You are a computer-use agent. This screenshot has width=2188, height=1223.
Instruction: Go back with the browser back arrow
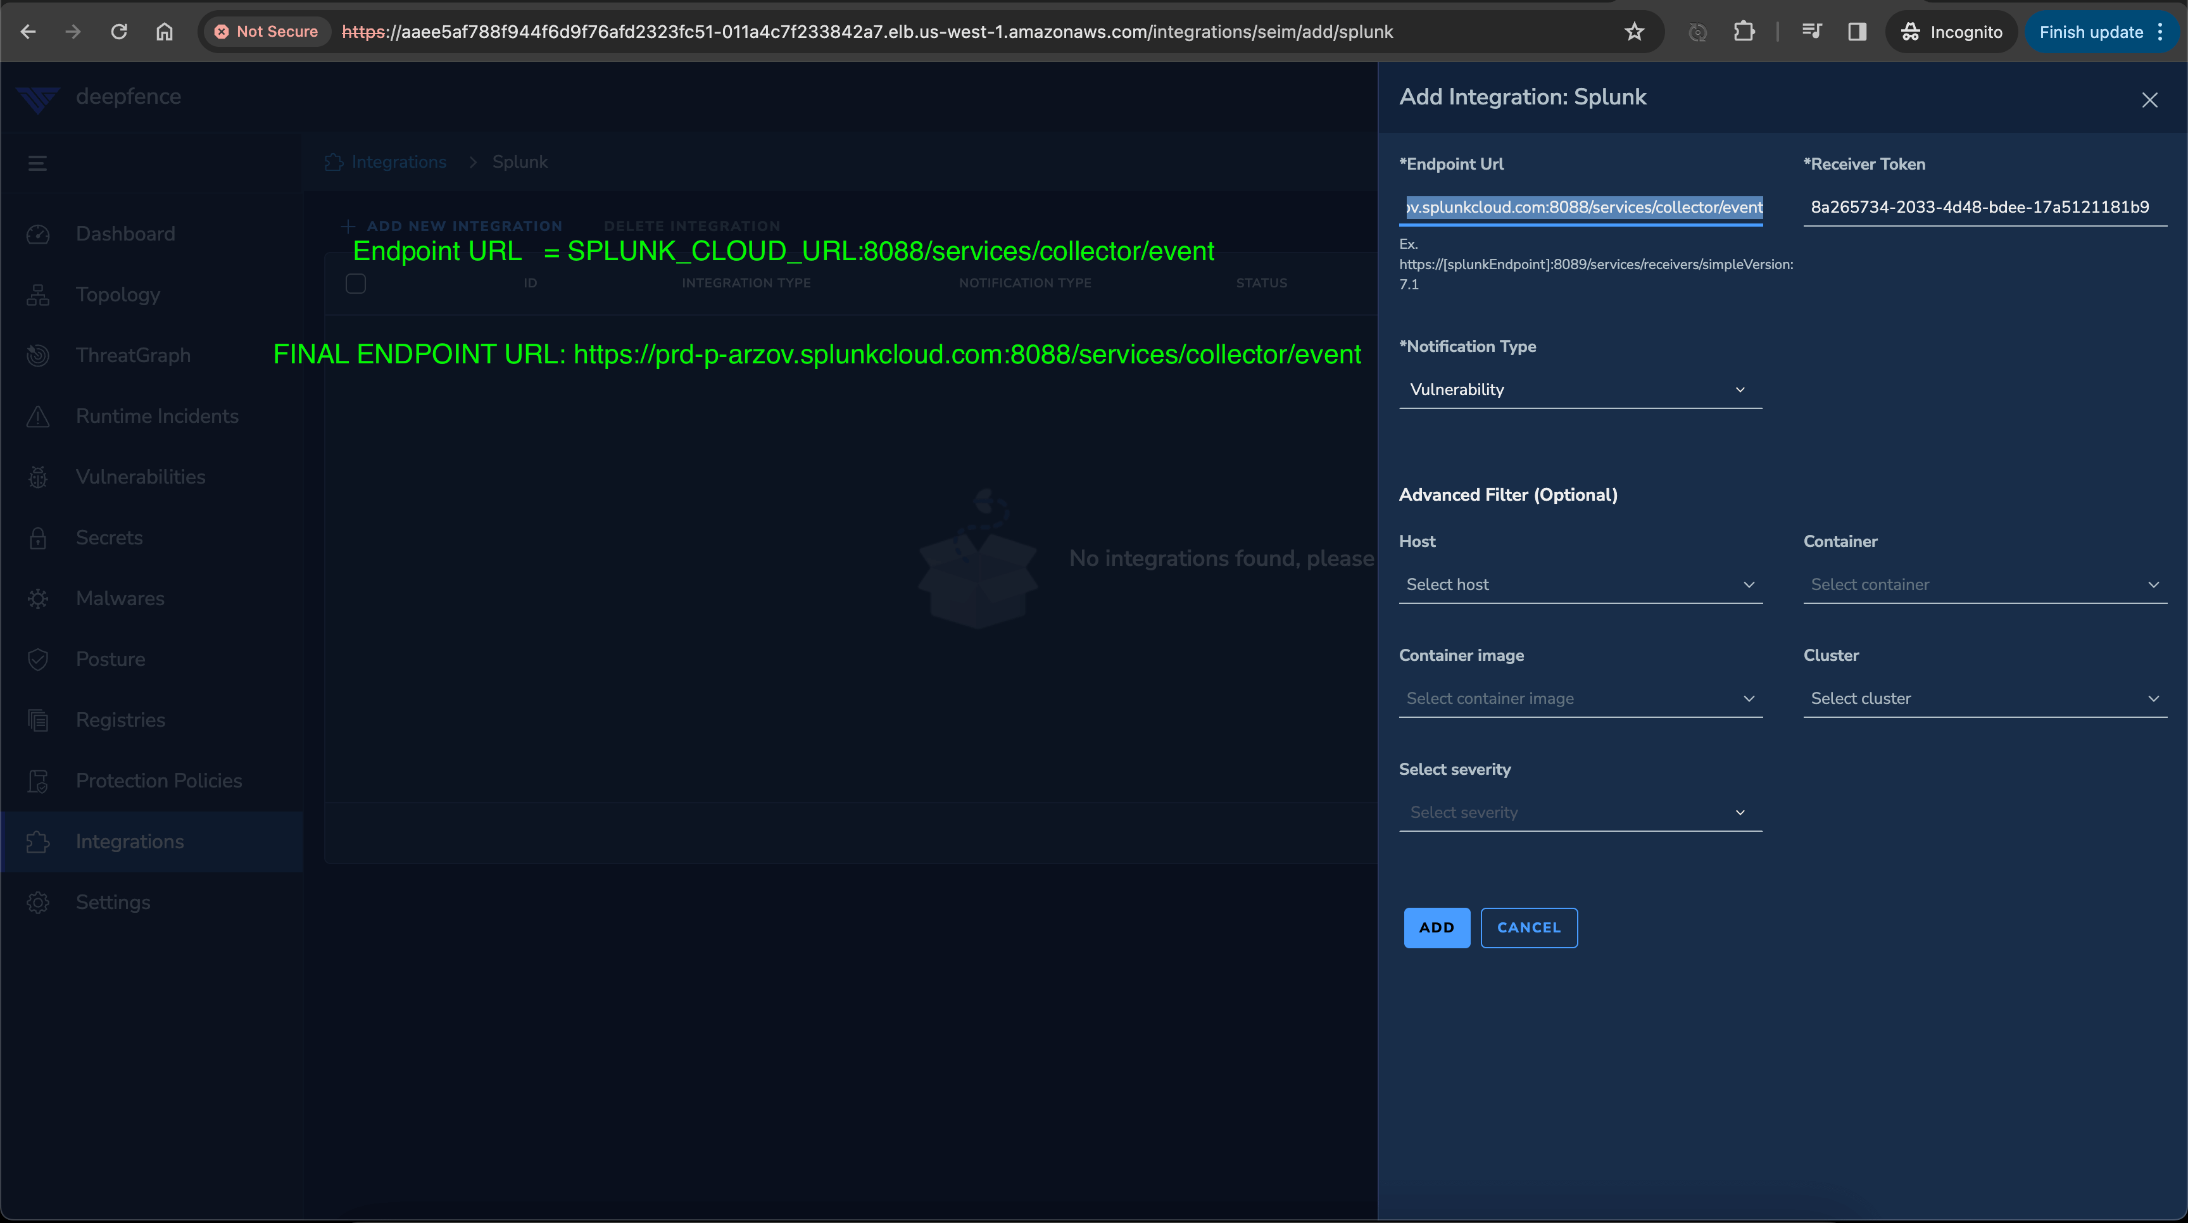tap(28, 32)
